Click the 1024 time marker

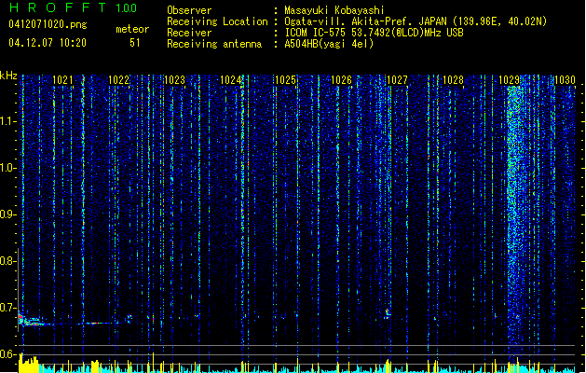coord(230,80)
